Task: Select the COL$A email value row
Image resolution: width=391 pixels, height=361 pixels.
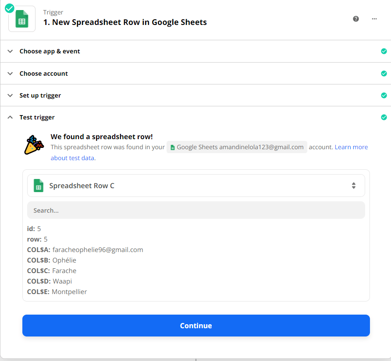Action: [x=85, y=250]
